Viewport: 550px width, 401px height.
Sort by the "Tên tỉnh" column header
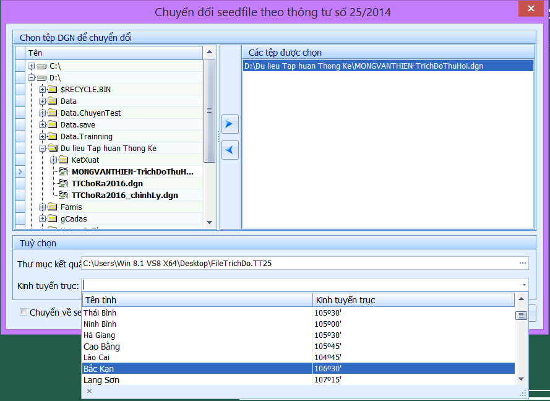pyautogui.click(x=197, y=300)
